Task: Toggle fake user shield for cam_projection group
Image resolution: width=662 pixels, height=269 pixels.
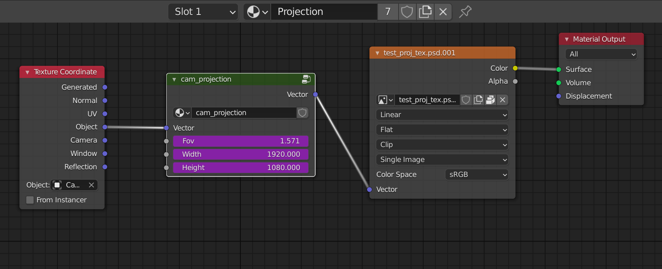Action: [x=302, y=113]
